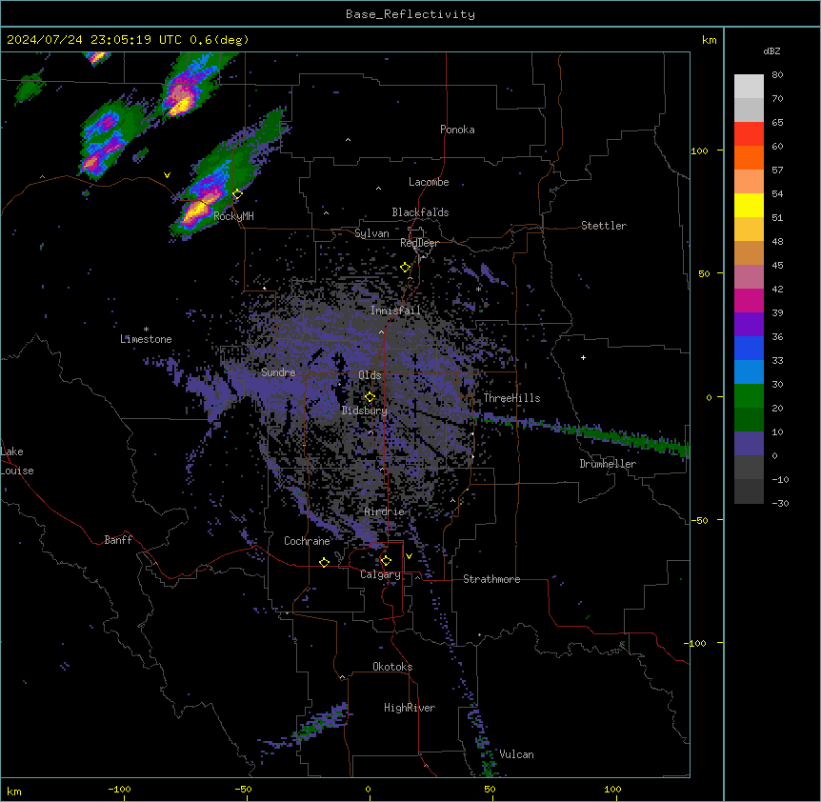
Task: Click the yellow v marker east of Calgary
Action: tap(409, 556)
